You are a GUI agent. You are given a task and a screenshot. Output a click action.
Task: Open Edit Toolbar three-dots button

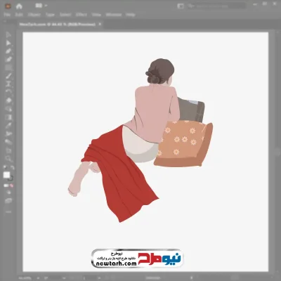click(8, 212)
